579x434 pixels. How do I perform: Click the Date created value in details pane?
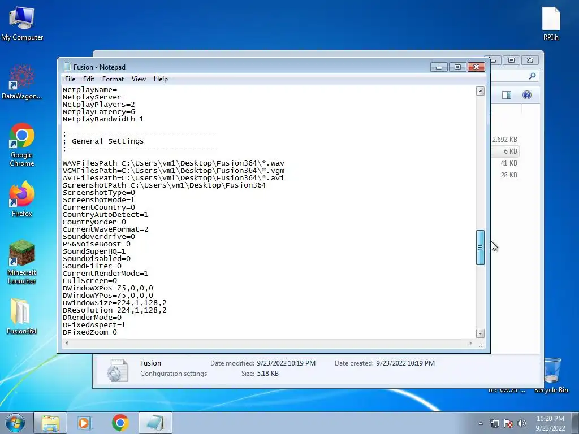click(405, 363)
